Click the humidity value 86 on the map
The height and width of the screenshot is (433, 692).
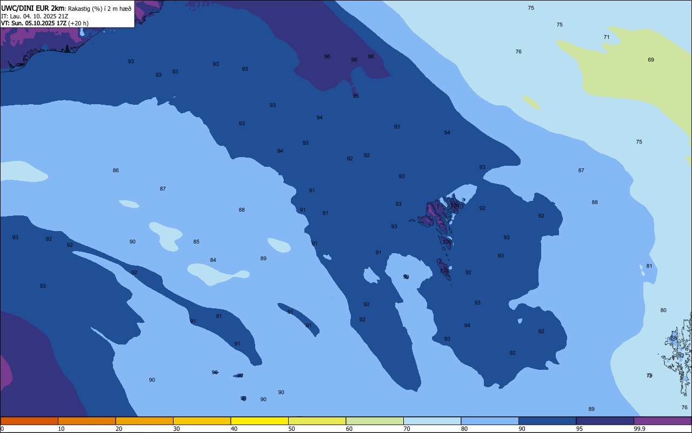click(116, 171)
